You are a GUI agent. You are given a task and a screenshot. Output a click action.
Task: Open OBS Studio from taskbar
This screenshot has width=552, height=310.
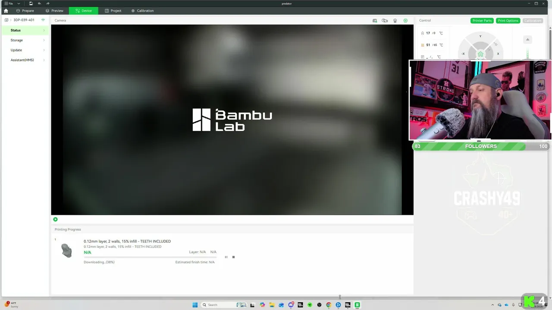[319, 305]
